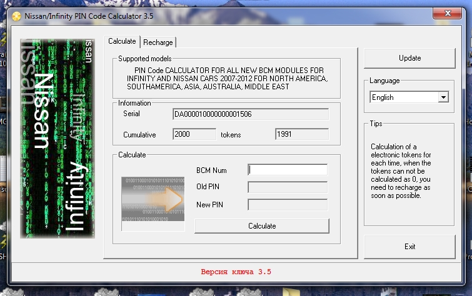This screenshot has height=296, width=472.
Task: Click the Exit button
Action: (x=409, y=247)
